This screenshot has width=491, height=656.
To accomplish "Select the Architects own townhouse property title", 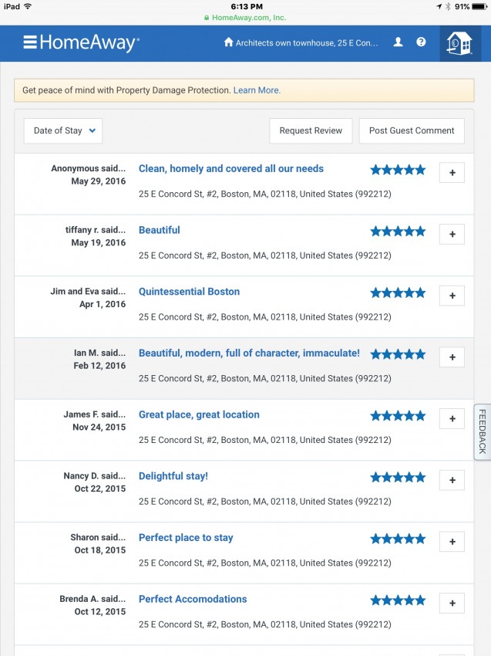I will tap(307, 42).
